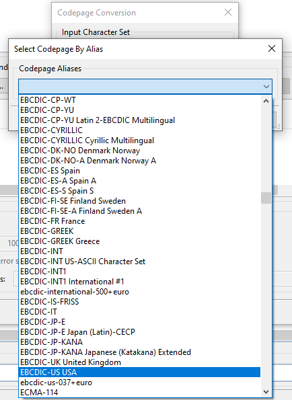Select EBCDIC-UK United Kingdom

pyautogui.click(x=140, y=362)
